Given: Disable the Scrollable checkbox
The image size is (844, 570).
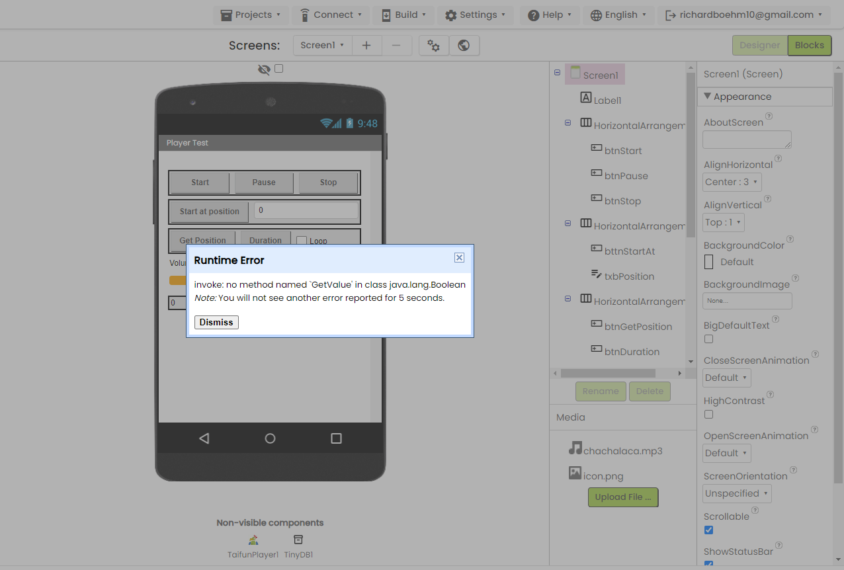Looking at the screenshot, I should click(708, 530).
